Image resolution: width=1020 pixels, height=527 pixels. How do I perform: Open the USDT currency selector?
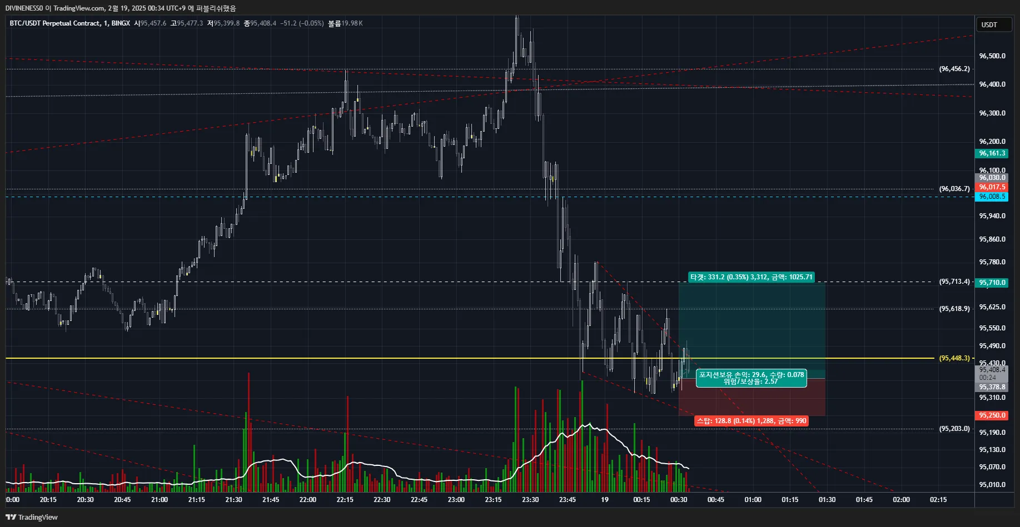993,24
